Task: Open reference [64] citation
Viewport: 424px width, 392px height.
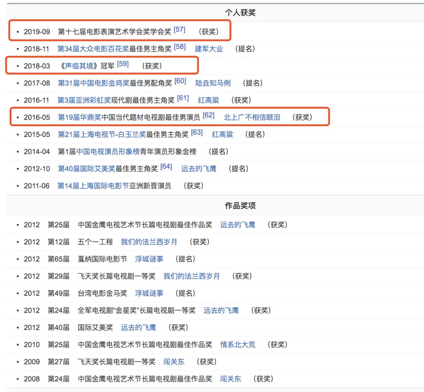Action: coord(166,167)
